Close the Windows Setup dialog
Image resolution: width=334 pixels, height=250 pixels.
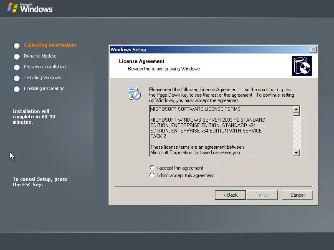click(314, 50)
